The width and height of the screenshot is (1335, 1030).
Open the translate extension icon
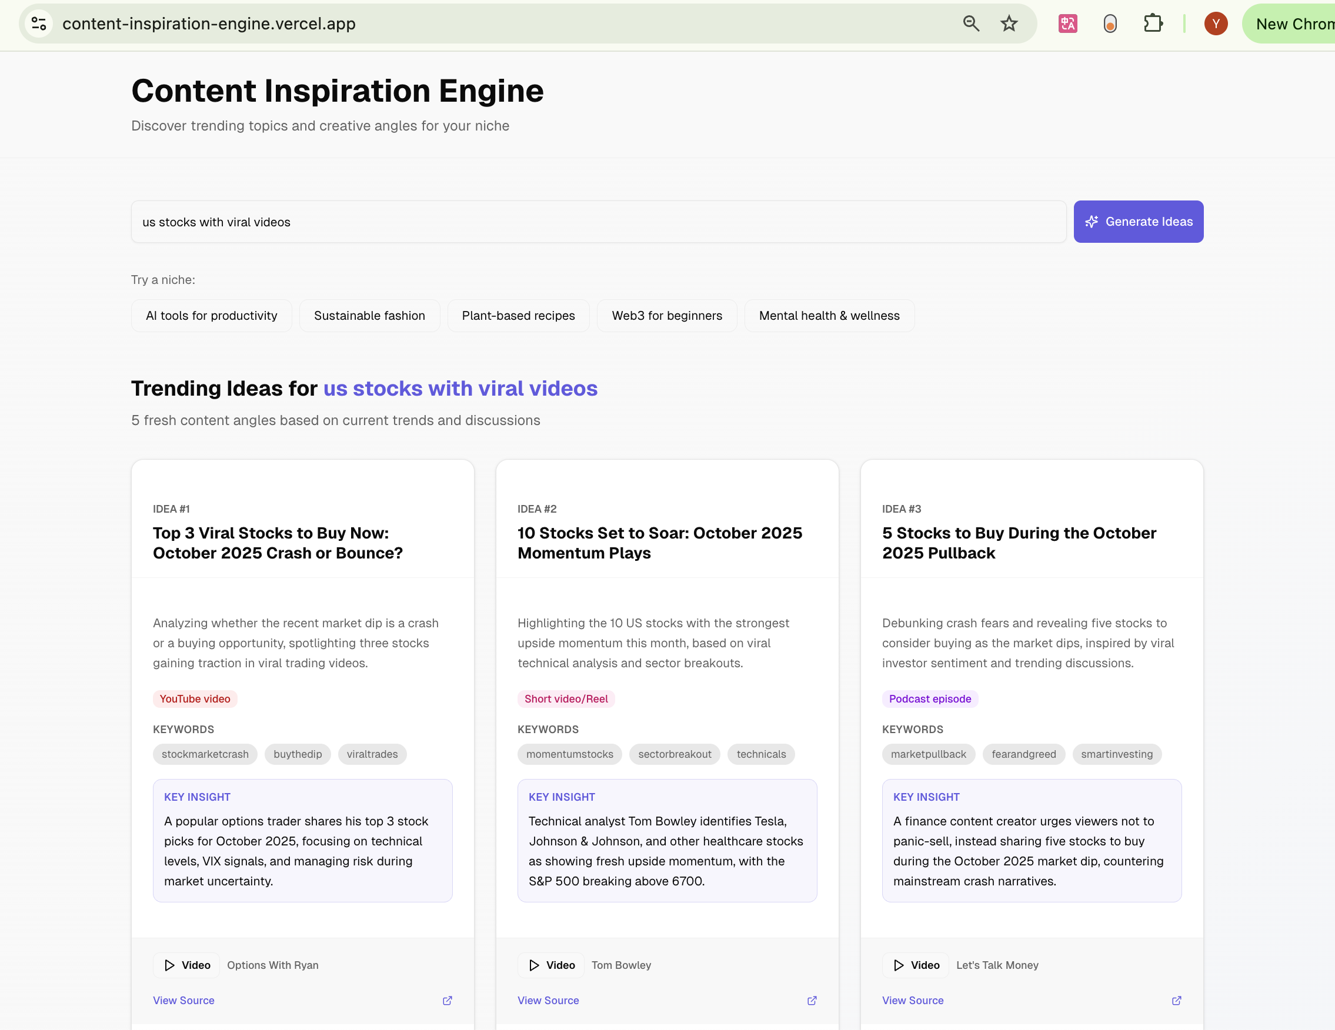pos(1067,24)
